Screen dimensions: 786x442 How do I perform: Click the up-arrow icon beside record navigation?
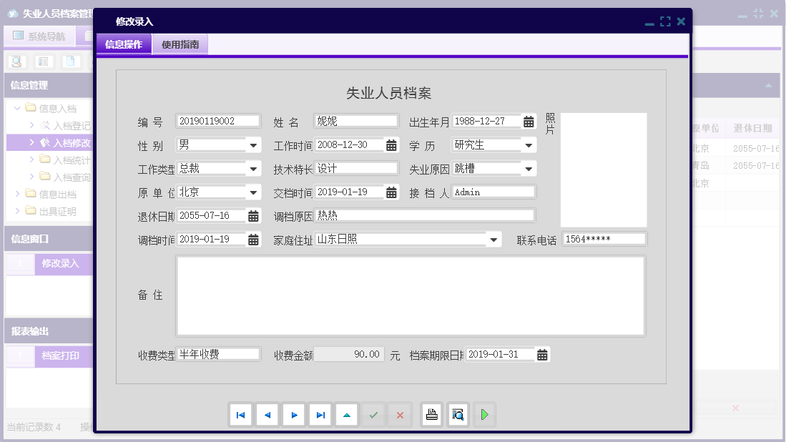coord(347,414)
